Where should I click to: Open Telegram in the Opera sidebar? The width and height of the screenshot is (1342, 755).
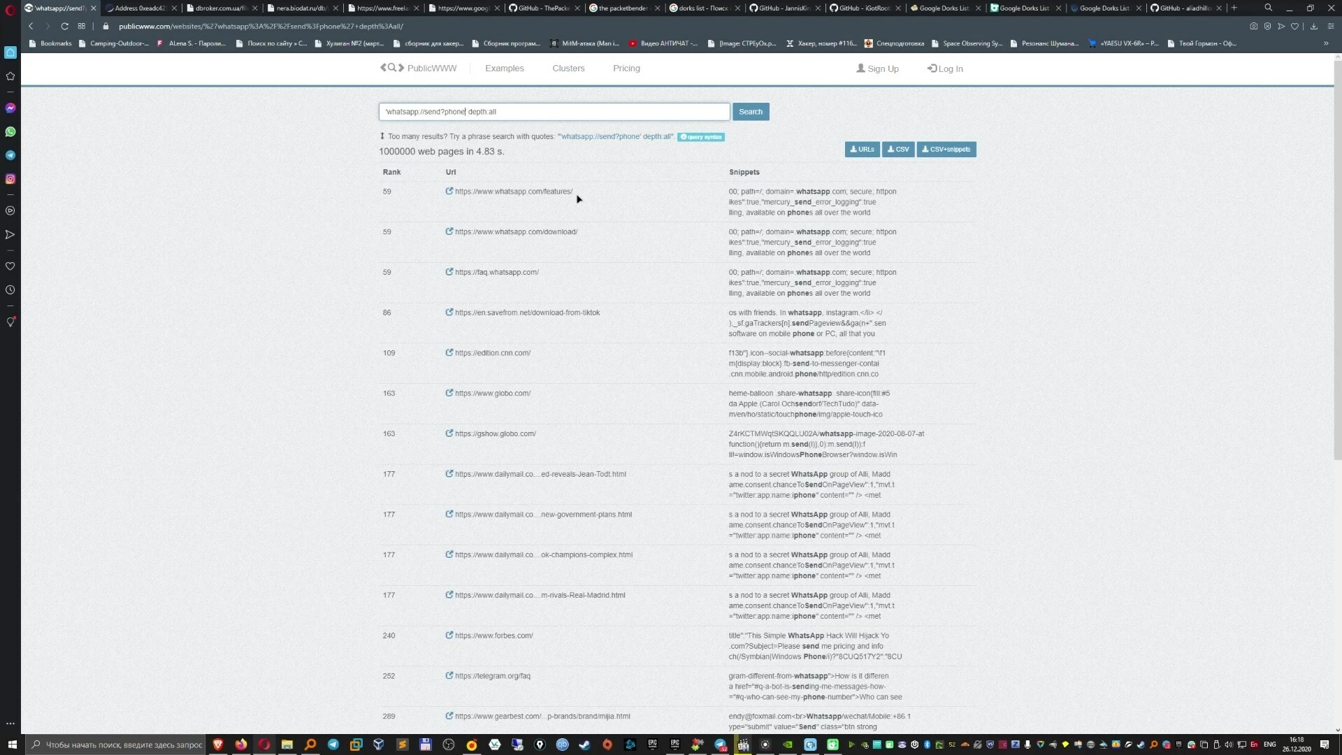point(10,155)
